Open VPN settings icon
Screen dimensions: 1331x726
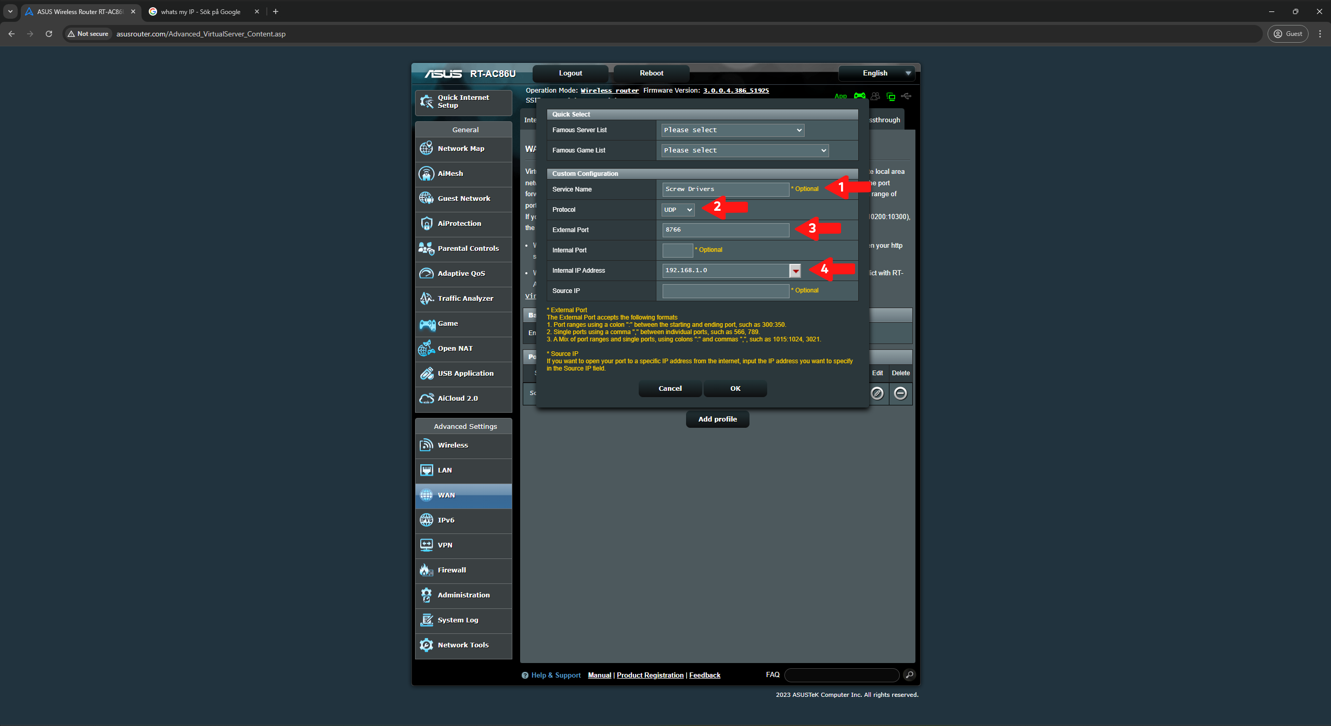[x=427, y=545]
